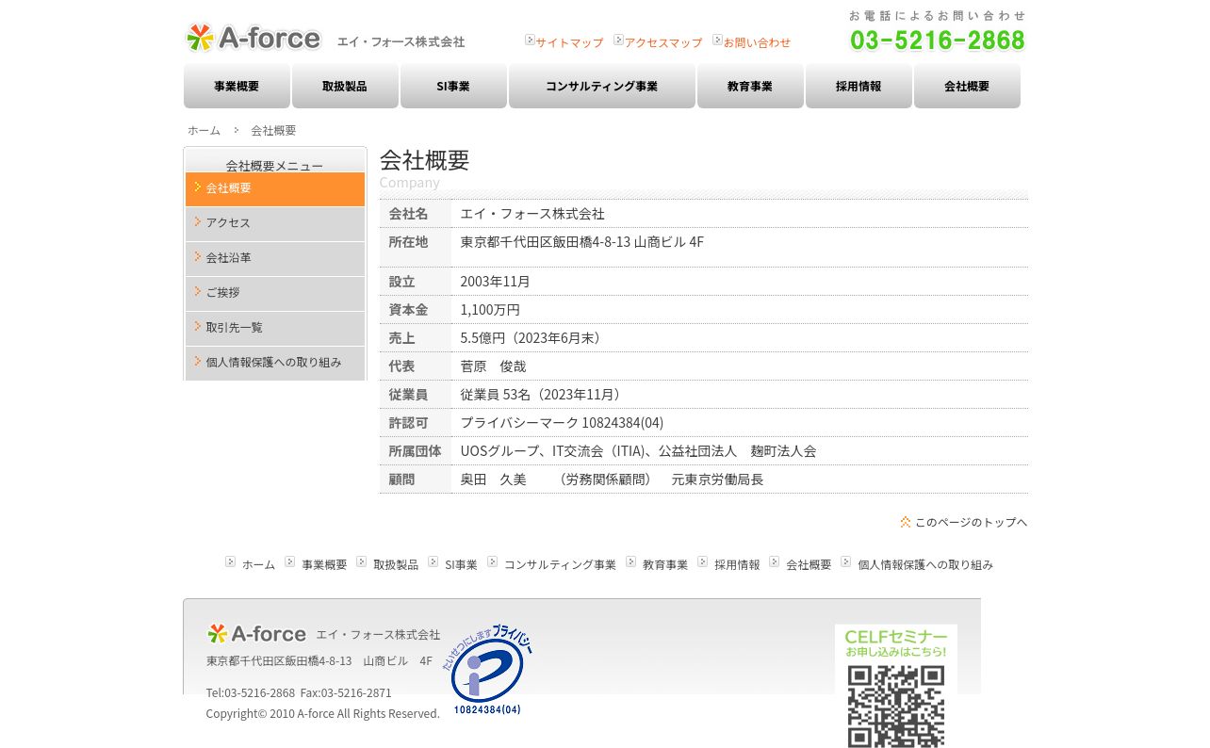Open SI事業 in the main navigation bar
Image resolution: width=1210 pixels, height=748 pixels.
[453, 86]
